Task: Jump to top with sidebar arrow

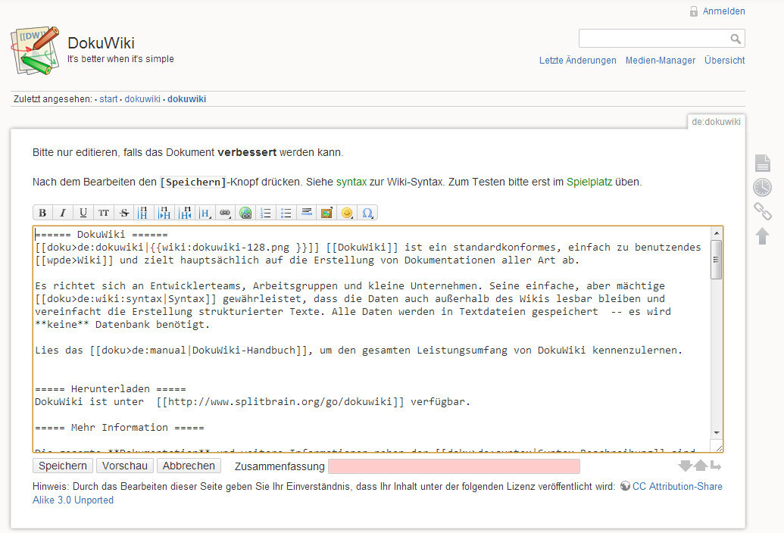Action: point(763,235)
